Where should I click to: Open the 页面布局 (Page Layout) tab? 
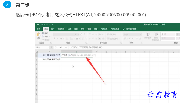tap(61, 29)
